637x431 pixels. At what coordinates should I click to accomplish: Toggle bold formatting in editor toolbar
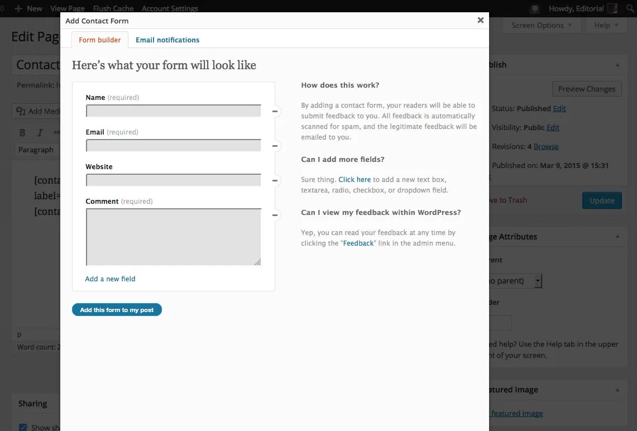22,132
